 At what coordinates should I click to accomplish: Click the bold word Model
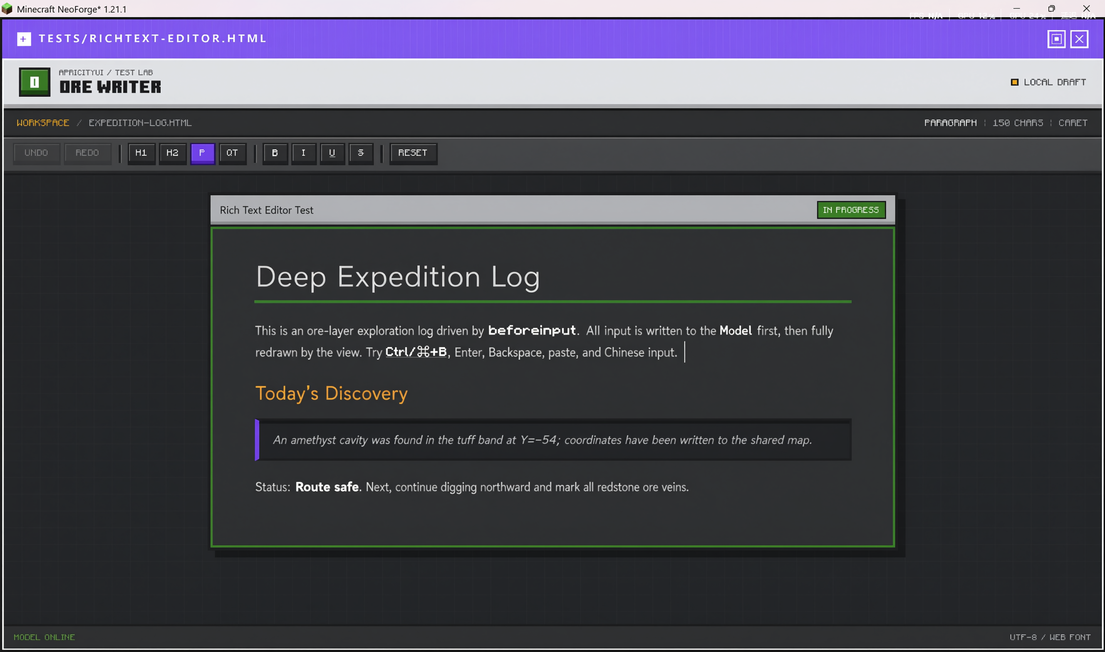(735, 331)
